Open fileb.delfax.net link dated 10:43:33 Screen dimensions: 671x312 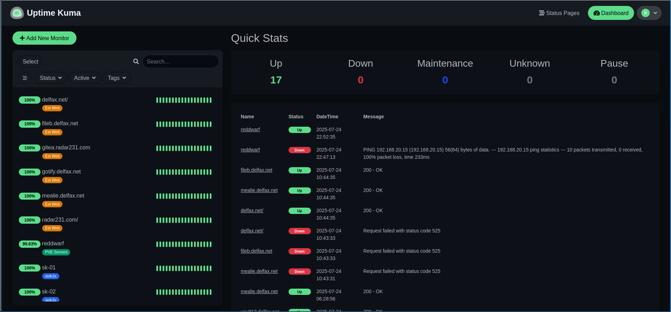pos(256,251)
